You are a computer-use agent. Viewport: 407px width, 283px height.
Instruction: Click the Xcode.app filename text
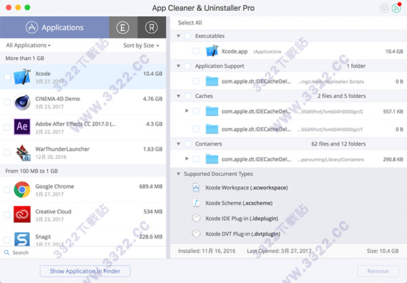235,51
